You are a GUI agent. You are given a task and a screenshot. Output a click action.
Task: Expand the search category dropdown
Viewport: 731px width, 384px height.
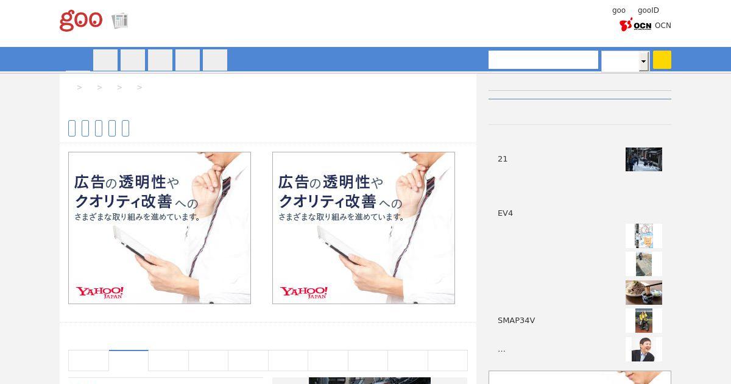[x=625, y=61]
